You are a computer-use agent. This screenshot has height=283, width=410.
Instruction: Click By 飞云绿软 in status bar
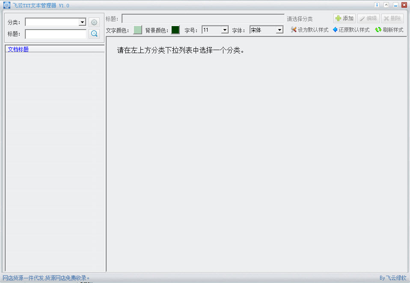coord(393,278)
